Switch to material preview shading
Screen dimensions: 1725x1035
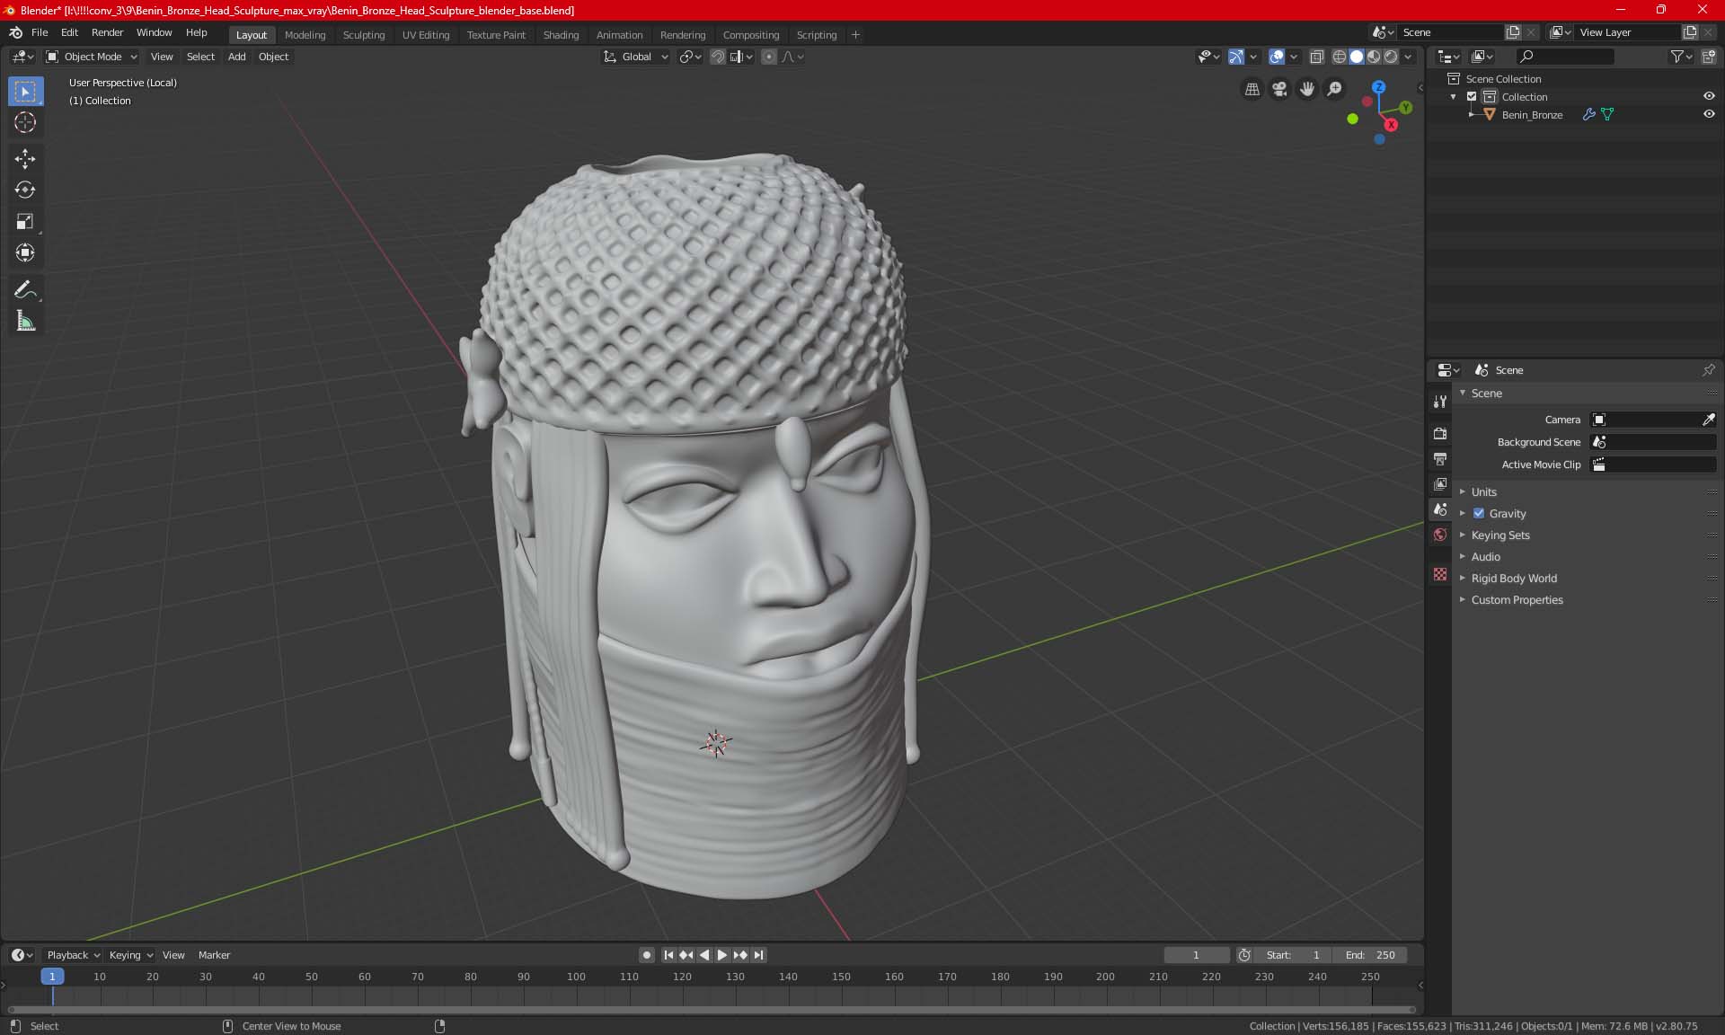click(1374, 57)
